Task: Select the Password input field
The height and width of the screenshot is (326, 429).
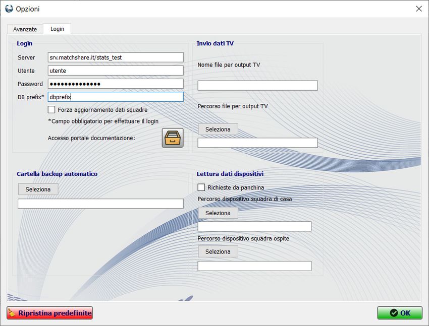Action: coord(116,84)
